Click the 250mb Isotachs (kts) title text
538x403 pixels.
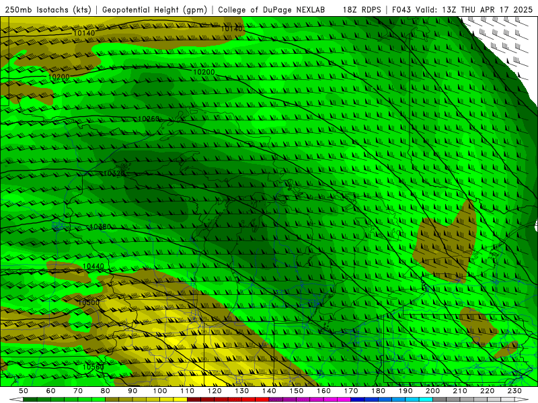(48, 9)
